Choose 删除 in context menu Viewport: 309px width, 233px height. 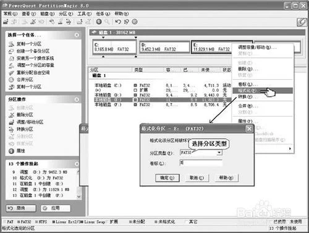tap(263, 69)
